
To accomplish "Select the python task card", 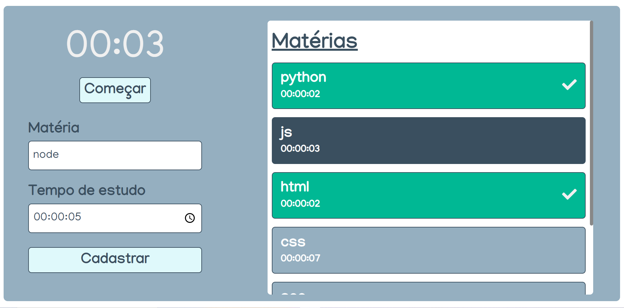I will coord(429,86).
